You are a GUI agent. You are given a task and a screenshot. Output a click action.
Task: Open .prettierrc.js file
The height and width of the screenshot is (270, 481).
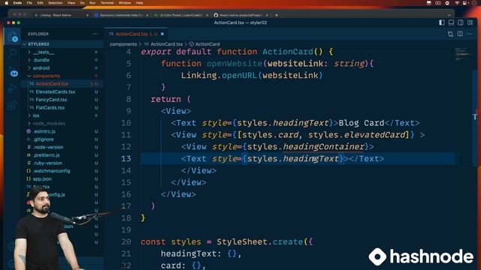pyautogui.click(x=47, y=155)
